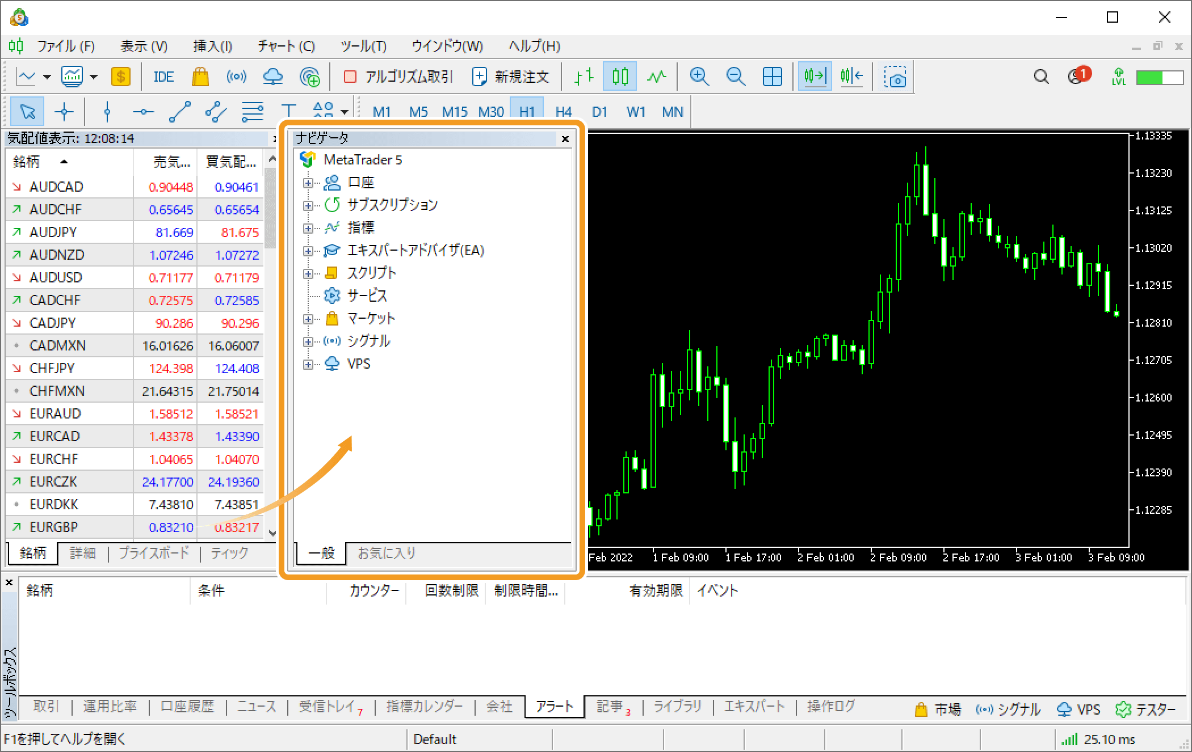Close the ナビゲータ panel
1192x752 pixels.
click(x=565, y=138)
